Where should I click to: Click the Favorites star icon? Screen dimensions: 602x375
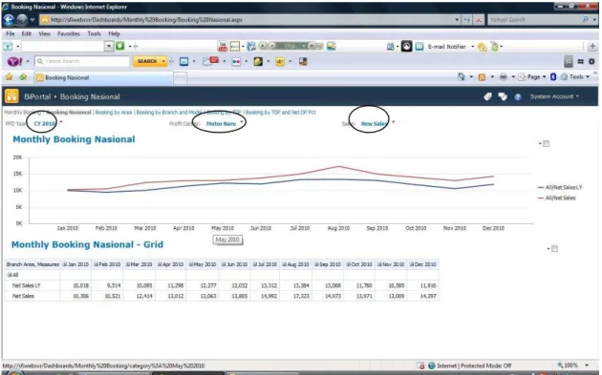10,77
